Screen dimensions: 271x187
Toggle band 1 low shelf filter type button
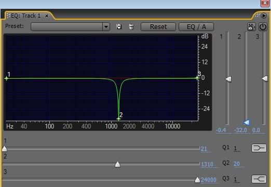(259, 148)
